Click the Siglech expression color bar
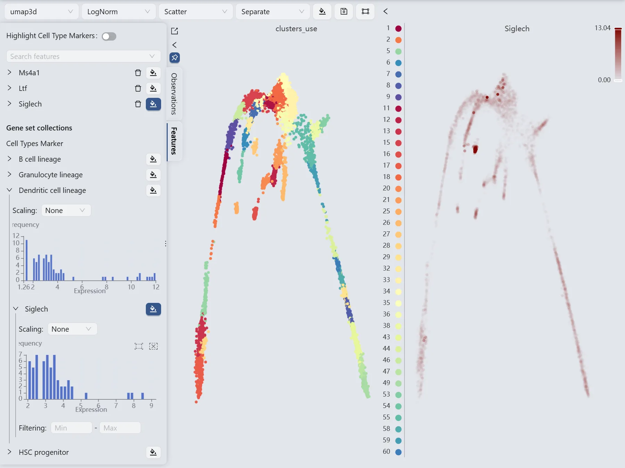This screenshot has height=468, width=625. pyautogui.click(x=618, y=54)
